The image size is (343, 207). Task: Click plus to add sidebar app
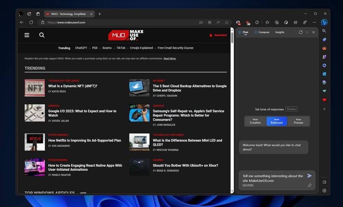coord(324,109)
